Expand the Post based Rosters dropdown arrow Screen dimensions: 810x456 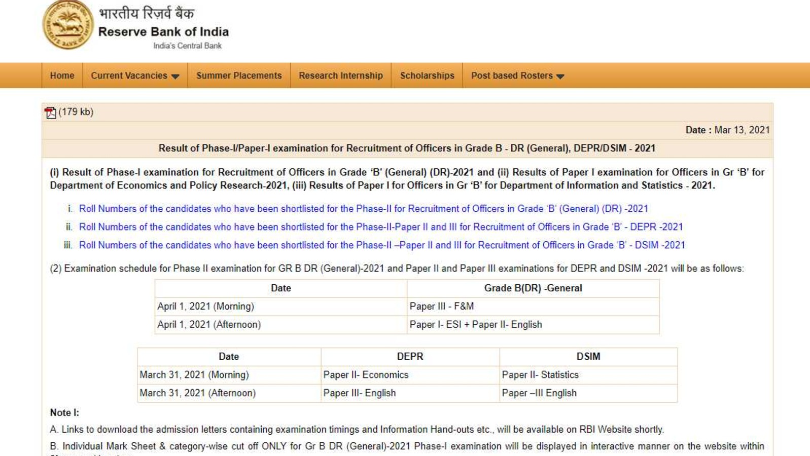point(560,77)
